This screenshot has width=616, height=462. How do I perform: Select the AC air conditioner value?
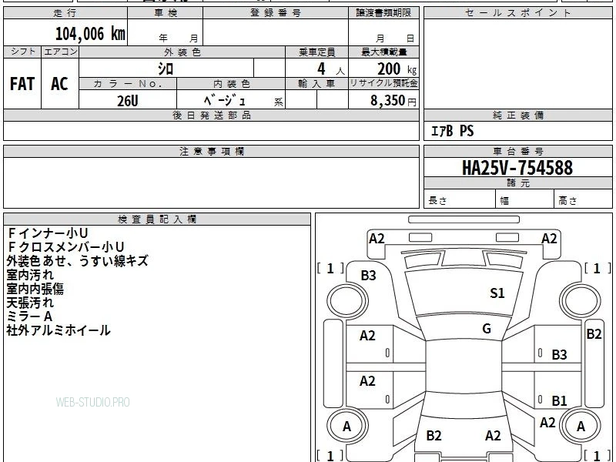pyautogui.click(x=60, y=84)
